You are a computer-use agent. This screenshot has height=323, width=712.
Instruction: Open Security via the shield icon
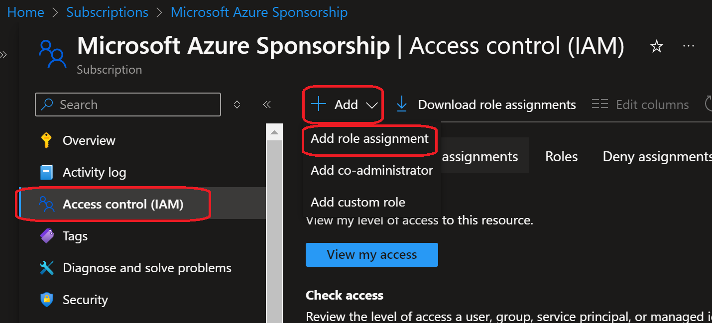coord(46,299)
